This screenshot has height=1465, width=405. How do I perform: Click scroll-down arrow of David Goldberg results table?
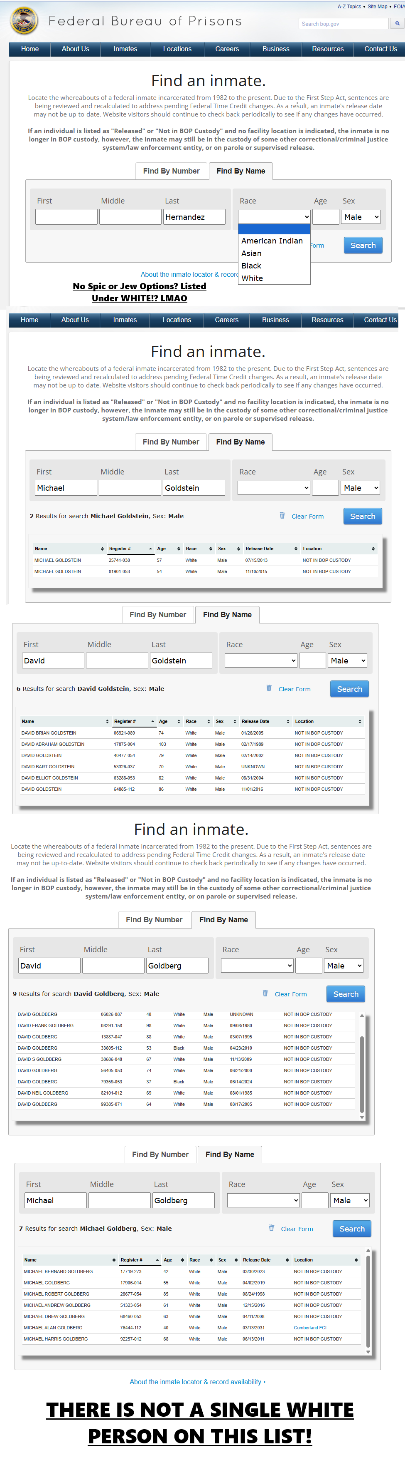point(362,1117)
